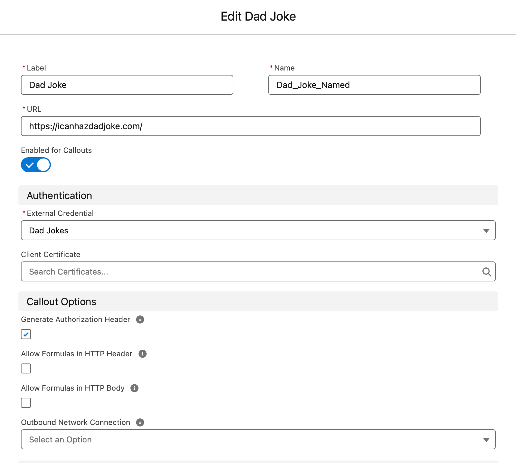Click the Edit Dad Joke dialog title
The image size is (516, 463).
coord(258,16)
